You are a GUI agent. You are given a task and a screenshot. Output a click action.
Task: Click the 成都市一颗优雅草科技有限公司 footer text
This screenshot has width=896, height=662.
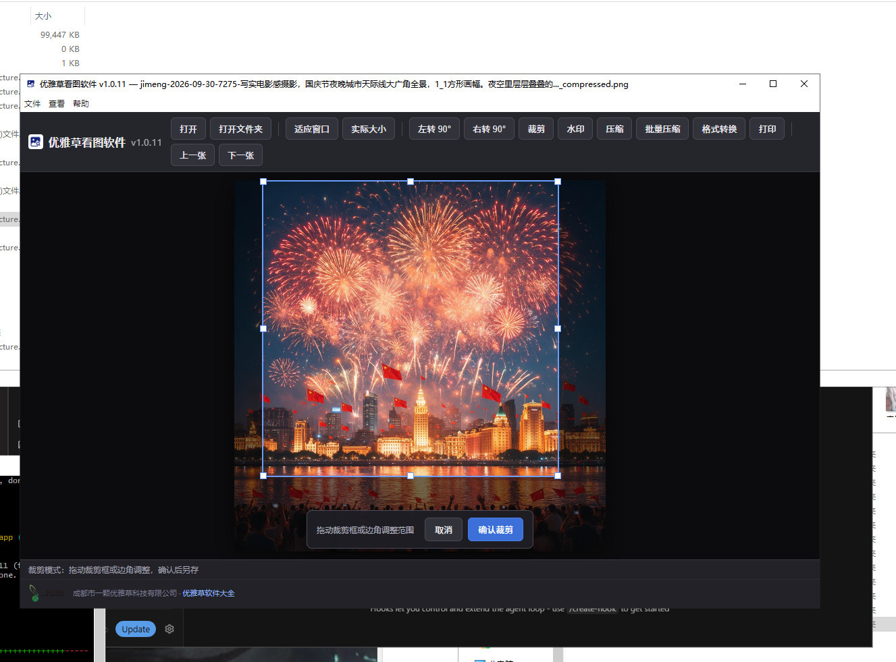(x=125, y=593)
